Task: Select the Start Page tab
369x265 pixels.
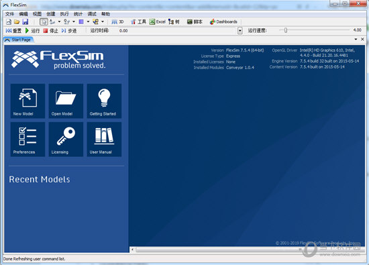Action: (18, 40)
